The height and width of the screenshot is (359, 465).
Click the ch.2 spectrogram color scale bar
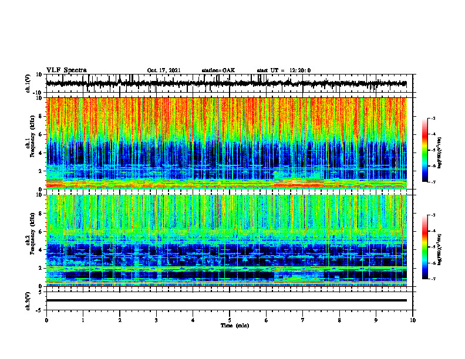click(425, 247)
